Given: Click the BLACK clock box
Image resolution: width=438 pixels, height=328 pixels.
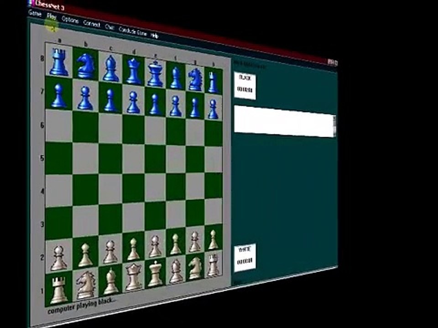Looking at the screenshot, I should pos(245,86).
